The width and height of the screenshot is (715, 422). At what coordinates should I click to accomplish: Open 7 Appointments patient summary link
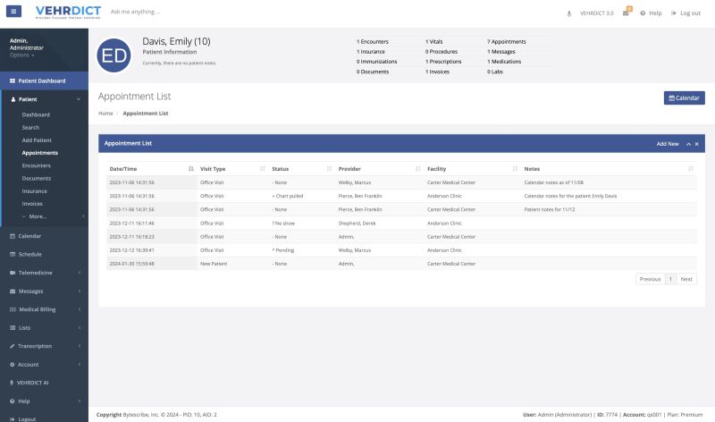tap(506, 41)
